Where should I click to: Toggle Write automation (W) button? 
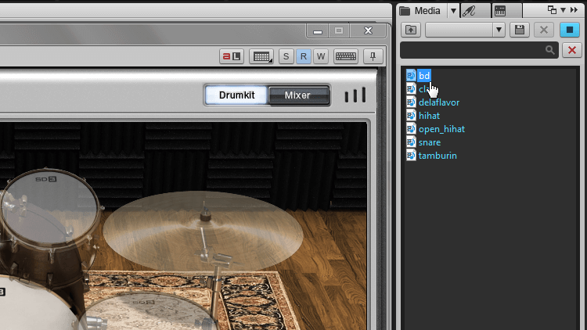(321, 56)
